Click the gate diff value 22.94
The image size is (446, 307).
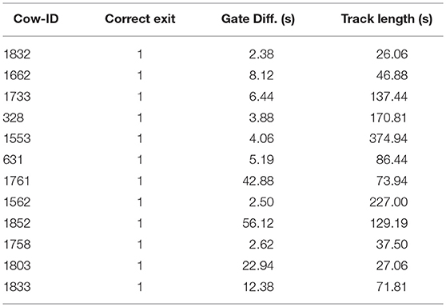(258, 265)
